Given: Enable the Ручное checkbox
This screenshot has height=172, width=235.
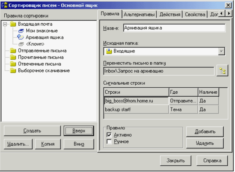Looking at the screenshot, I should [x=109, y=141].
